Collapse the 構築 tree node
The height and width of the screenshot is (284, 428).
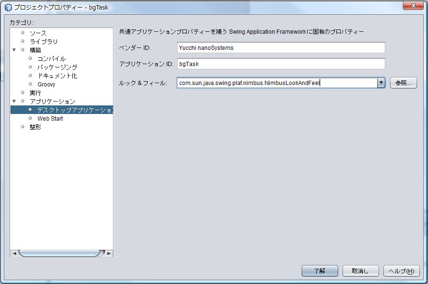click(x=14, y=50)
